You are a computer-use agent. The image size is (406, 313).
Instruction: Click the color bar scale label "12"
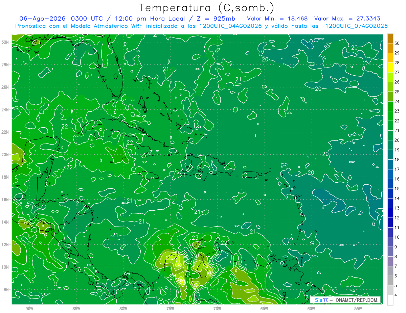pos(397,218)
